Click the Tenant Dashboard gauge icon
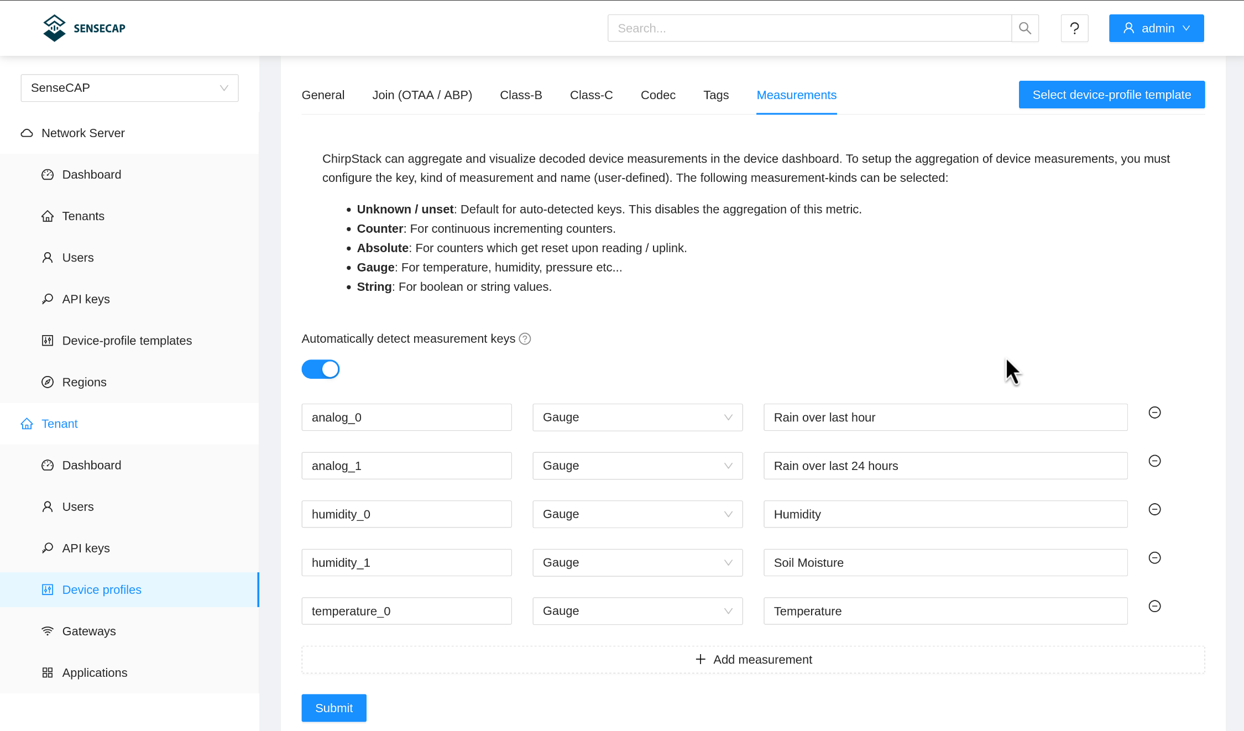The height and width of the screenshot is (731, 1244). pyautogui.click(x=48, y=465)
